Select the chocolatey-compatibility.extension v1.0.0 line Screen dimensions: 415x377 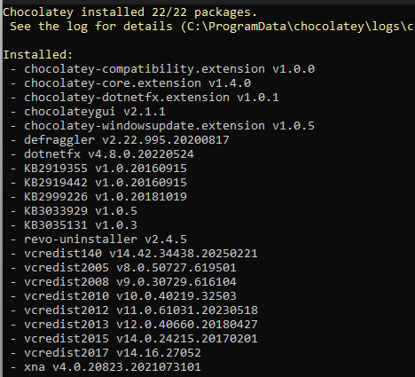[162, 69]
